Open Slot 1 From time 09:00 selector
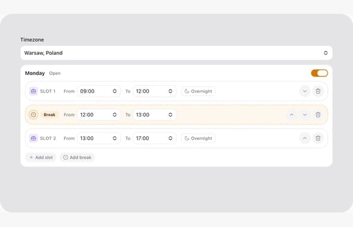Viewport: 353px width, 227px height. [98, 91]
